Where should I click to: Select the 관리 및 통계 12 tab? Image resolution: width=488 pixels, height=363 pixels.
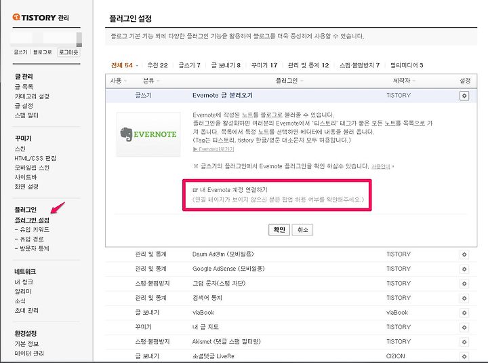coord(308,65)
